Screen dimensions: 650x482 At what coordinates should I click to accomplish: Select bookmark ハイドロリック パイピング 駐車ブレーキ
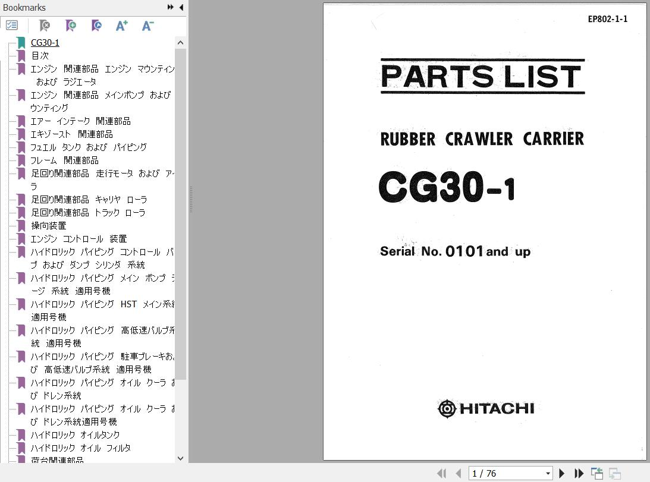[102, 363]
